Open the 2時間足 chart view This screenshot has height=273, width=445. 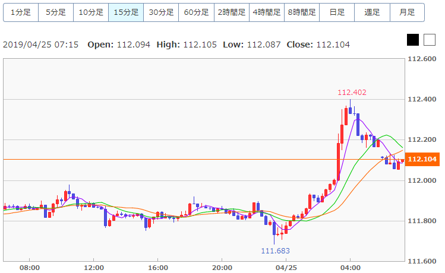[x=232, y=12]
